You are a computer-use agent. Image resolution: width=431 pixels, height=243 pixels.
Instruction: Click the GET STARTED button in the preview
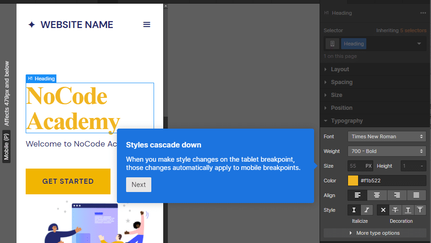68,181
